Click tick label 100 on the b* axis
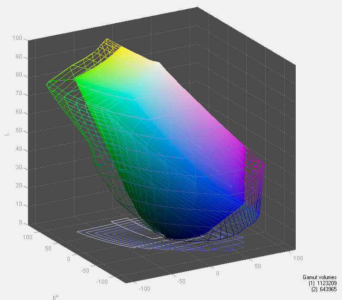Viewport: 342px width, 300px height. coord(27,237)
